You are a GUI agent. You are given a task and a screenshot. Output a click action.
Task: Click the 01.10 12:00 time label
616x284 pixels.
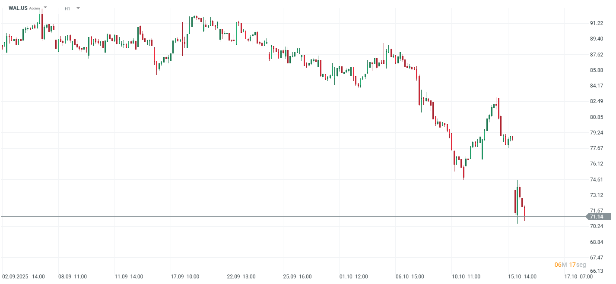pos(353,277)
